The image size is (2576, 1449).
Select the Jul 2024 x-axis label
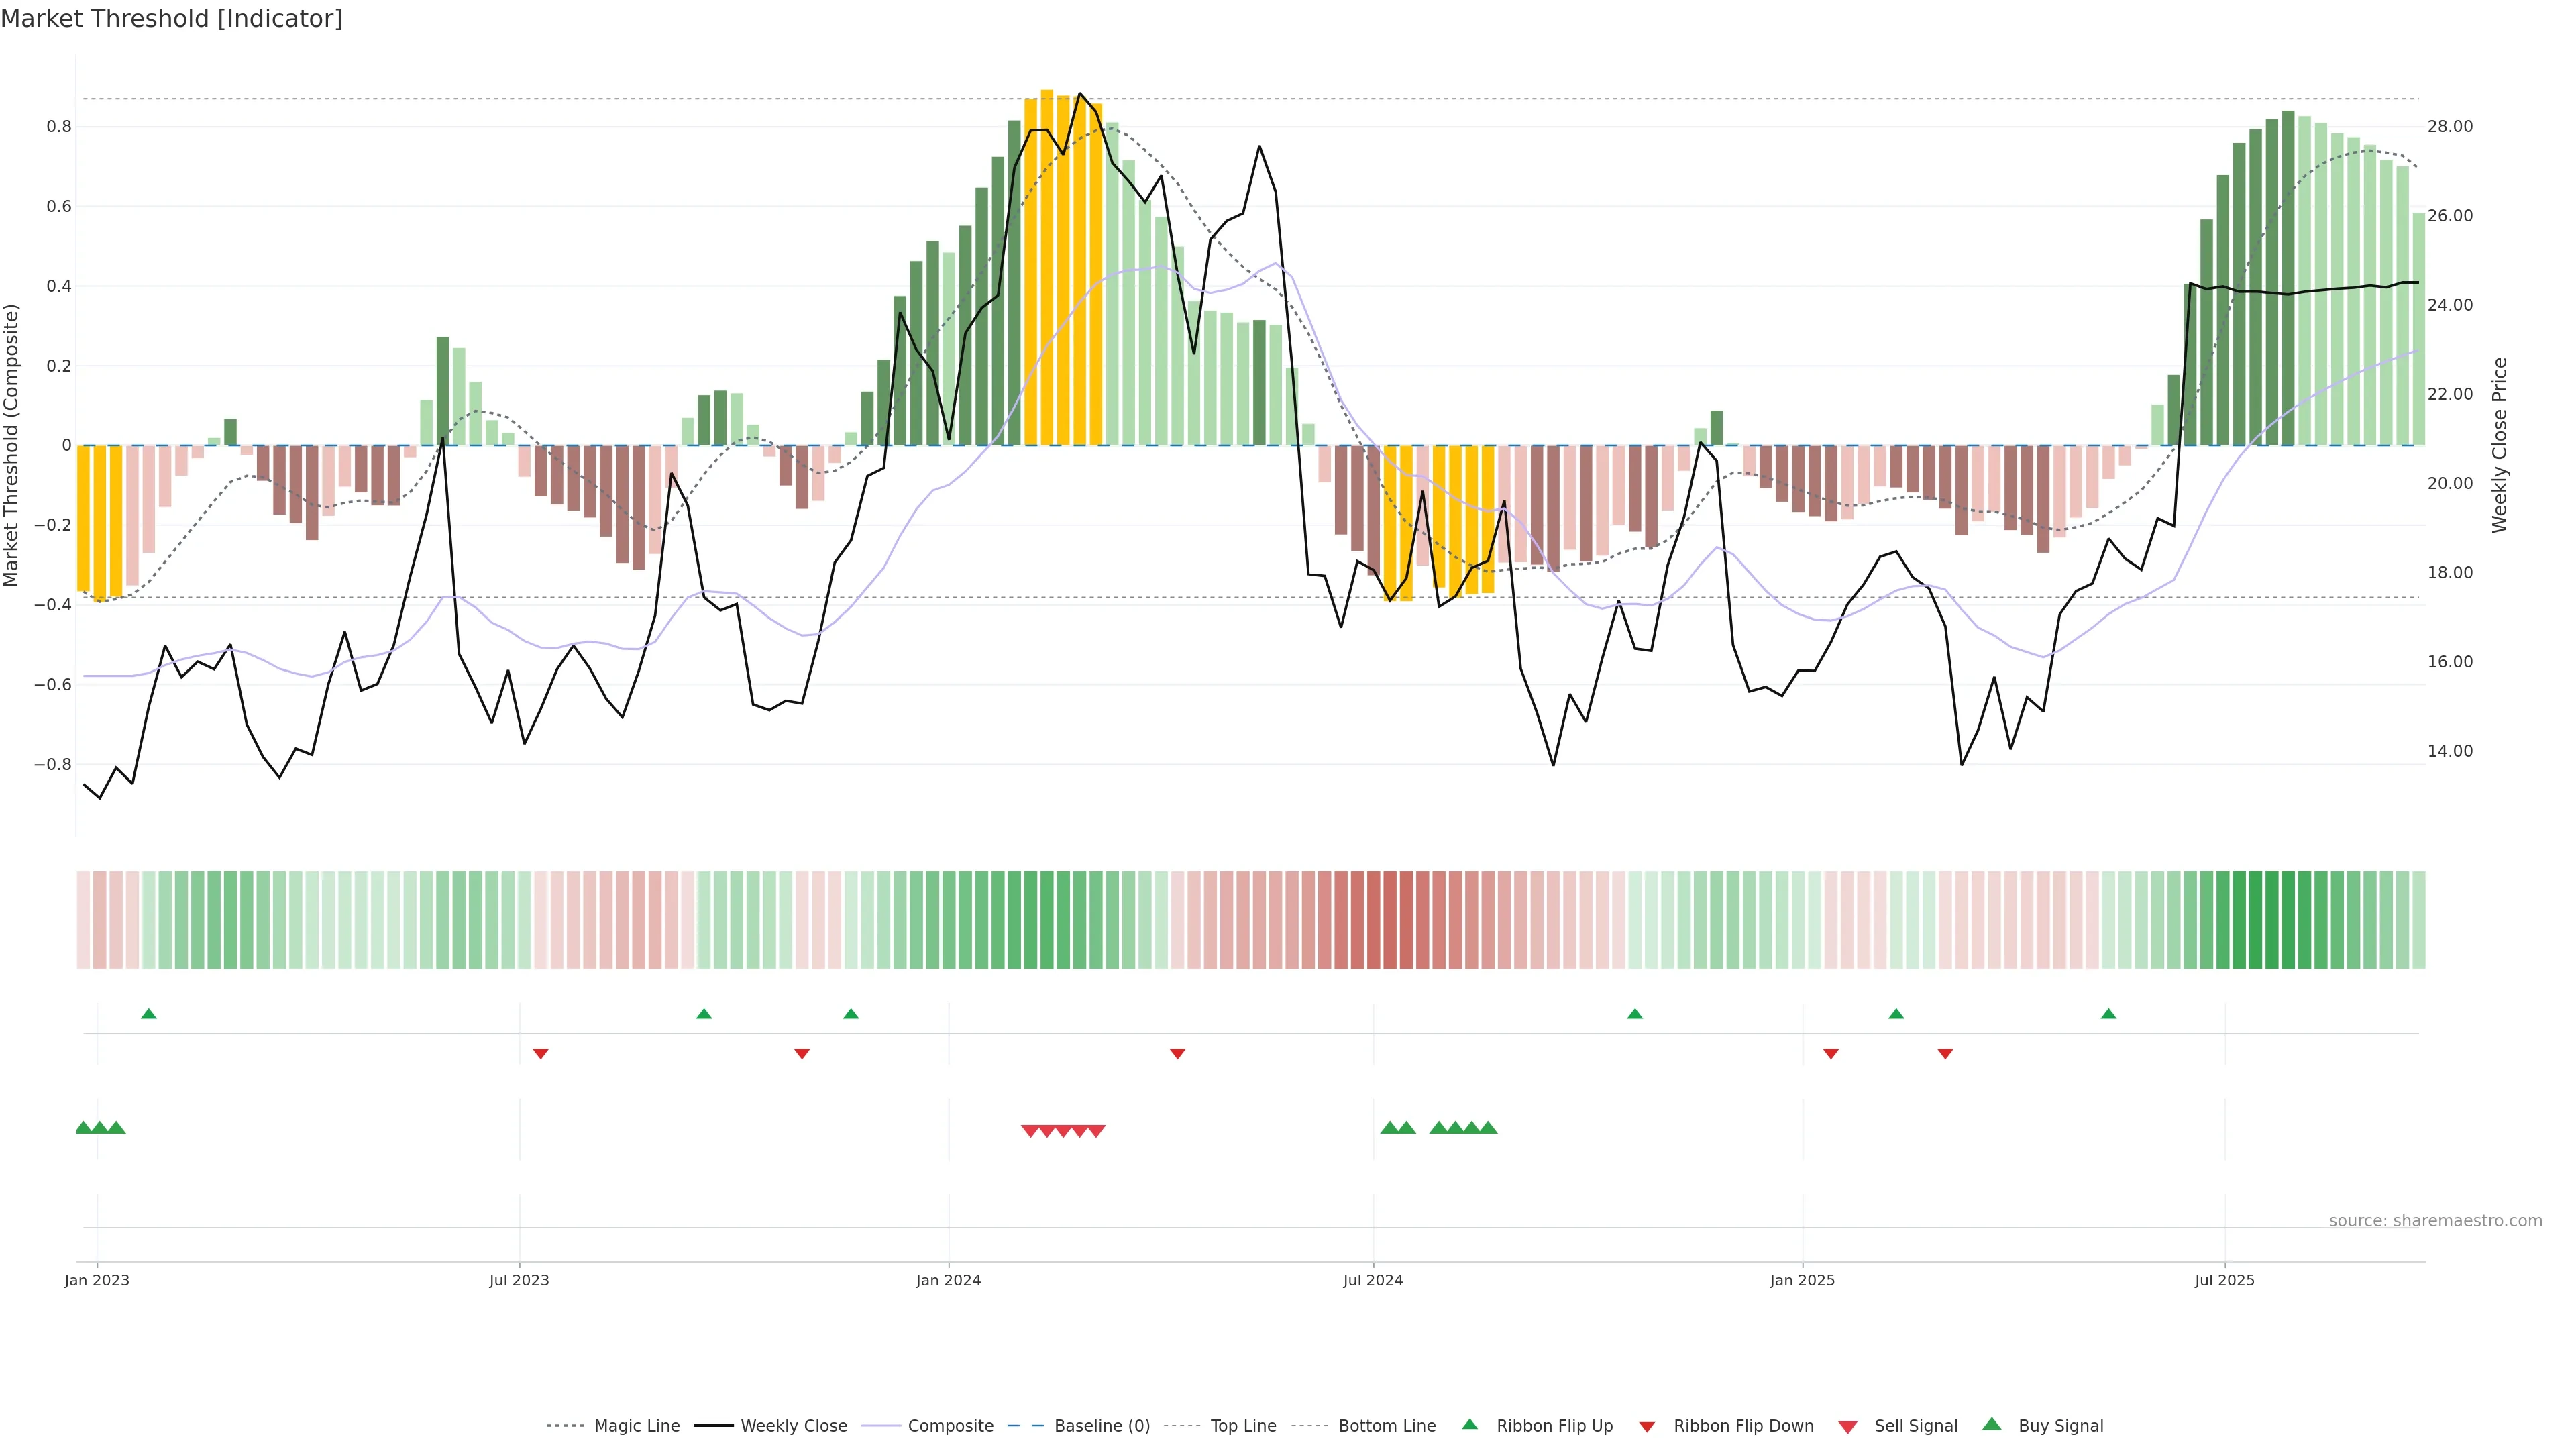[x=1373, y=1280]
